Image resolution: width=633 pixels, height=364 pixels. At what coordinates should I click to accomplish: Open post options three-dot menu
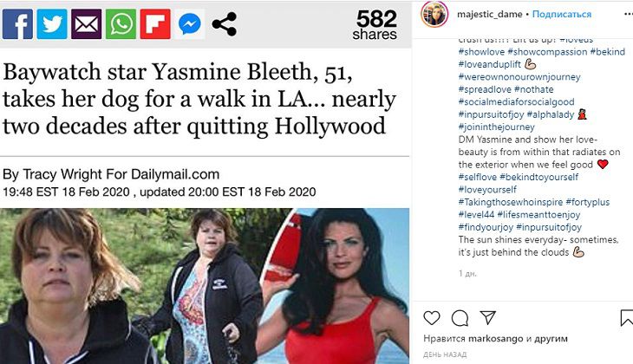627,14
